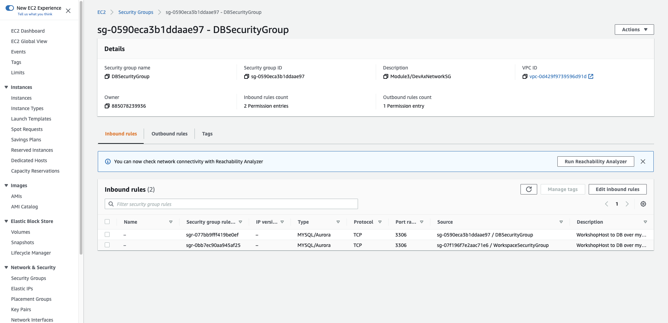Open the table preferences gear icon

pyautogui.click(x=643, y=204)
